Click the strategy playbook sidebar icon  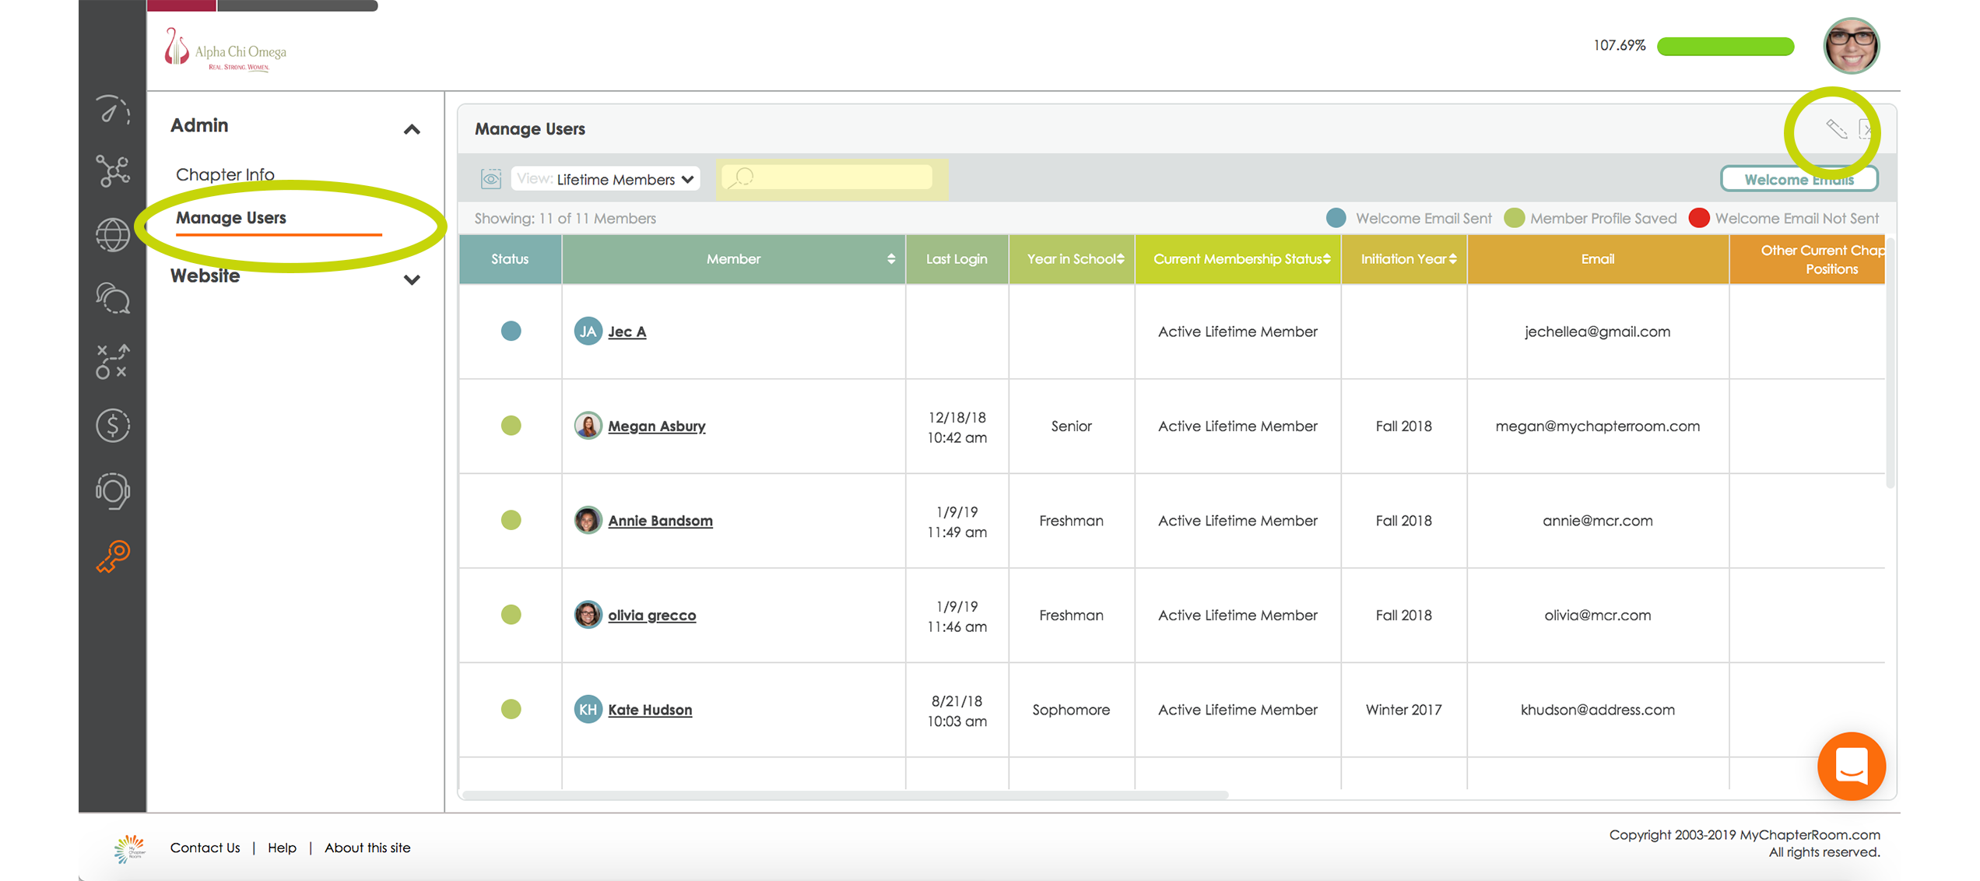click(x=113, y=362)
